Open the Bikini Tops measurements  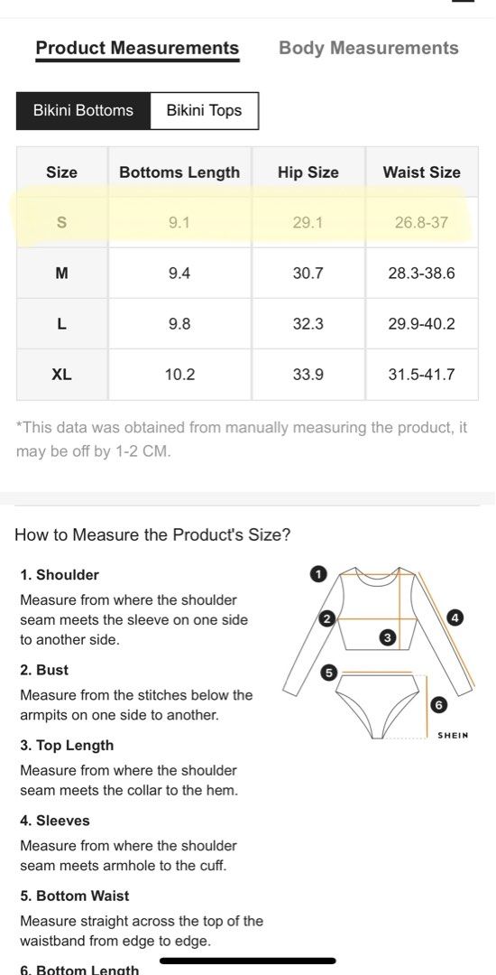204,111
